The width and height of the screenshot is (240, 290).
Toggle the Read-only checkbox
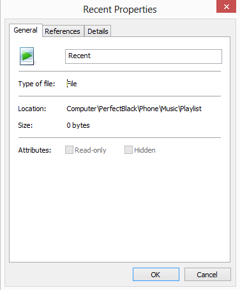[69, 150]
